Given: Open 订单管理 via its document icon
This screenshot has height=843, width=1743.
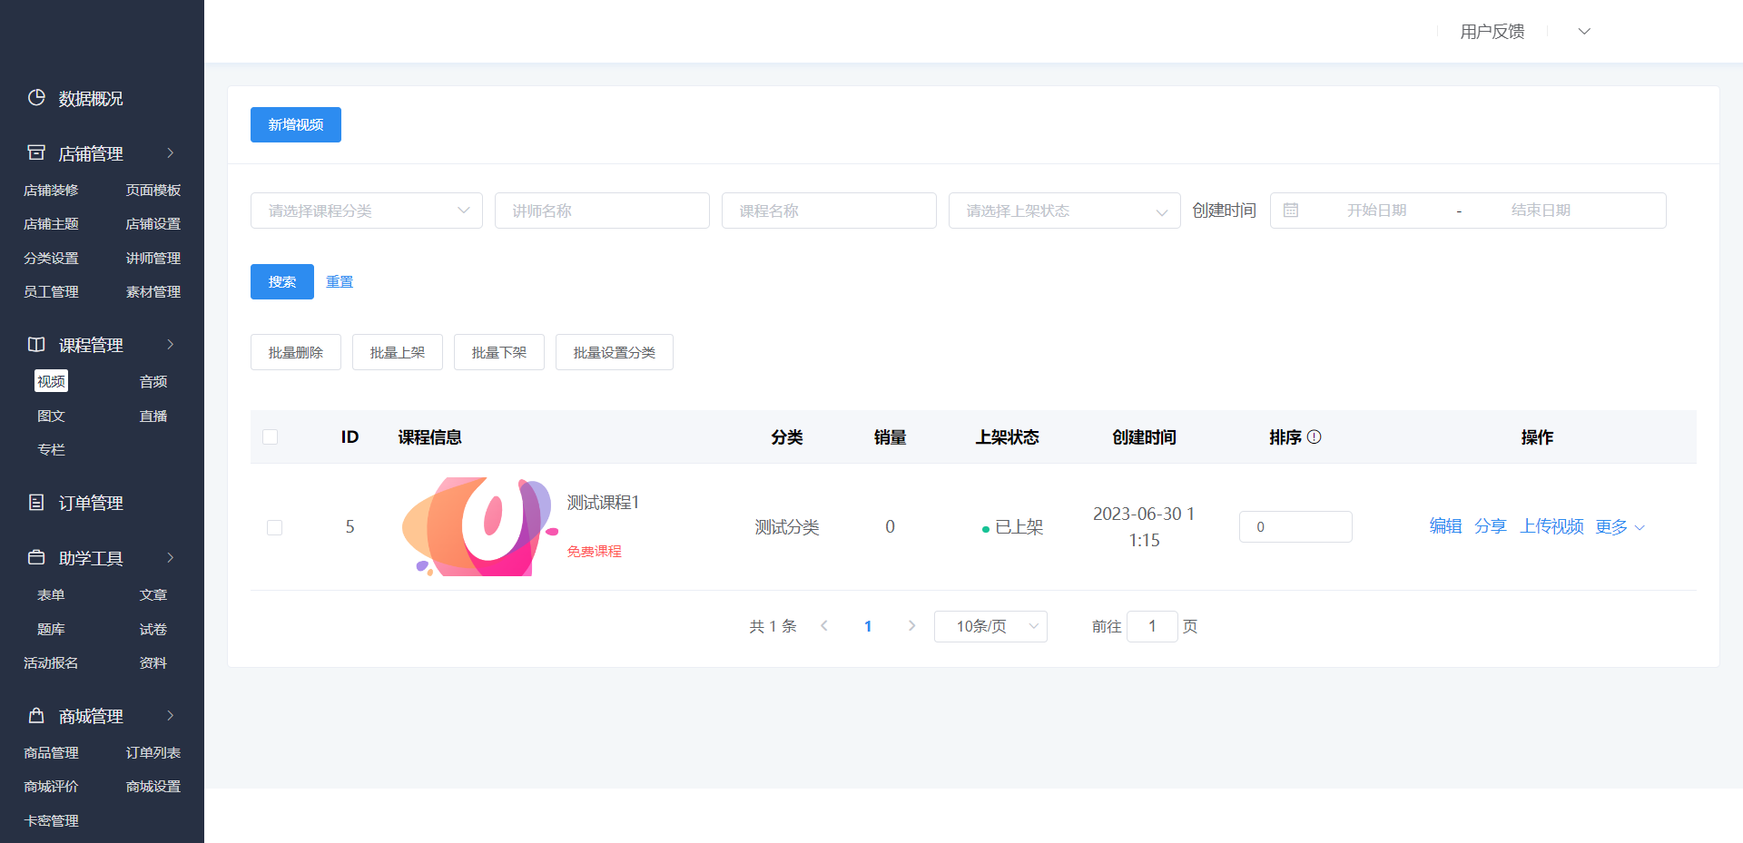Looking at the screenshot, I should click(36, 502).
